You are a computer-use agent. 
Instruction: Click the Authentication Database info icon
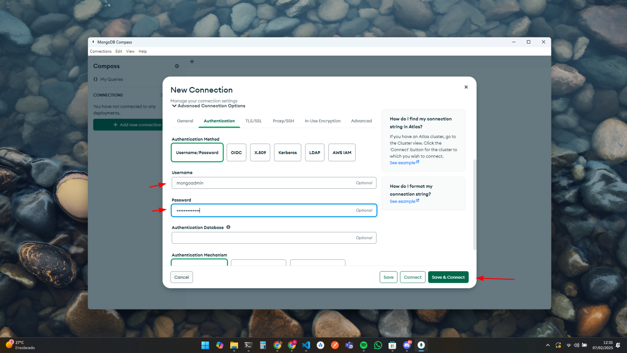tap(228, 227)
